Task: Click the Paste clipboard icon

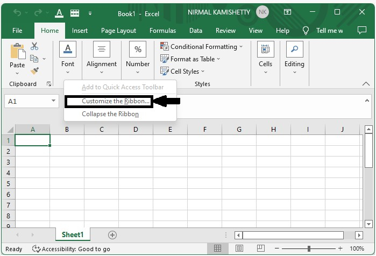Action: coord(17,52)
